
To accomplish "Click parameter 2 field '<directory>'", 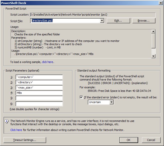I will click(39, 82).
